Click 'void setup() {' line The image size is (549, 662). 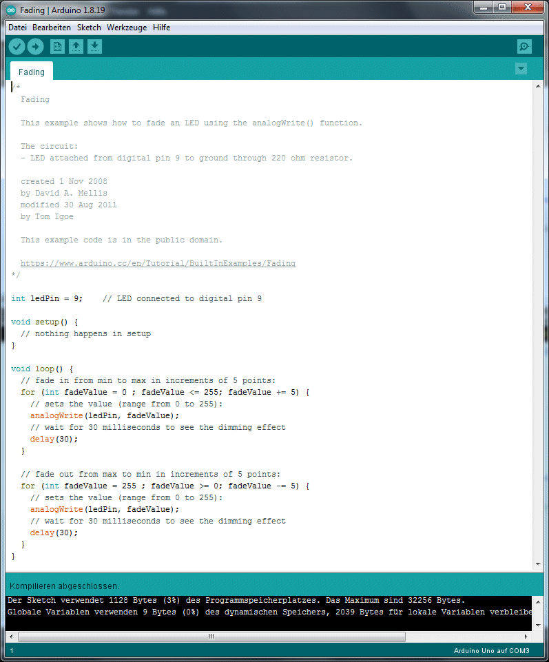(44, 322)
